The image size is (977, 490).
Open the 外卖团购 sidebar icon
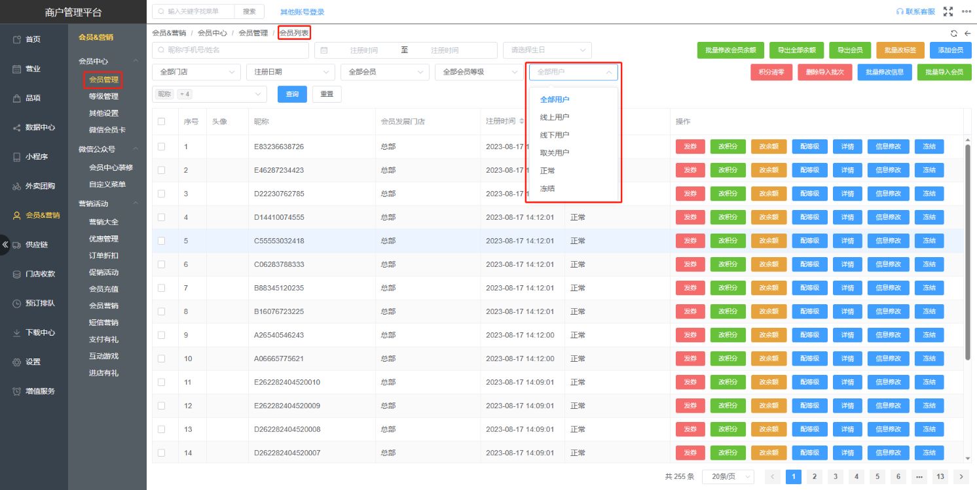tap(17, 186)
